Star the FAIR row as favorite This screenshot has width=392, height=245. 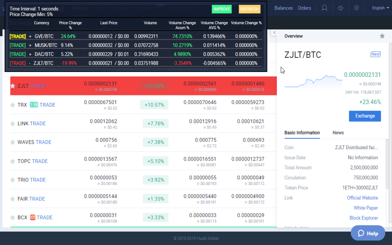tap(13, 199)
